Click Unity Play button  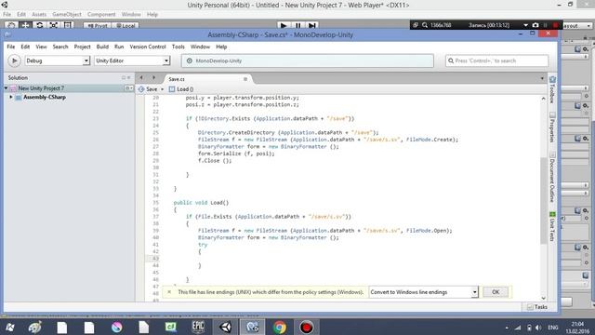pos(283,25)
